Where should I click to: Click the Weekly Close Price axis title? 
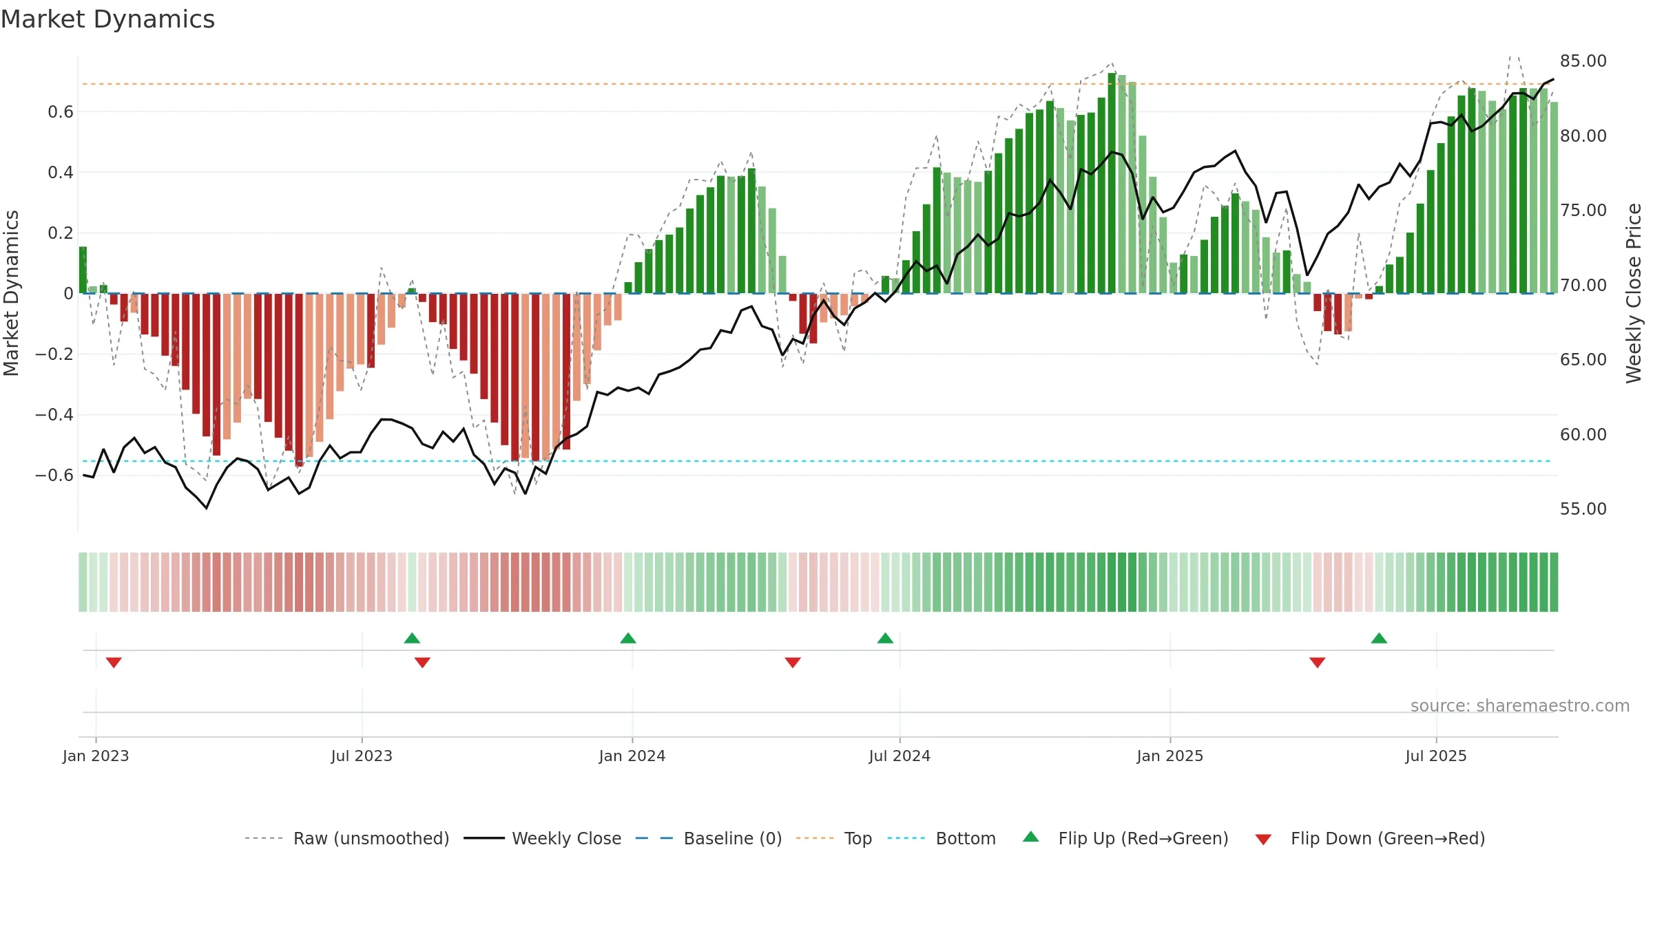pos(1634,293)
